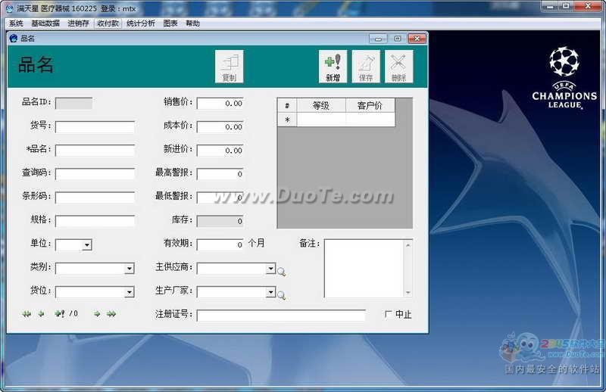Click the 条形码 input field
This screenshot has width=606, height=392.
pos(95,198)
